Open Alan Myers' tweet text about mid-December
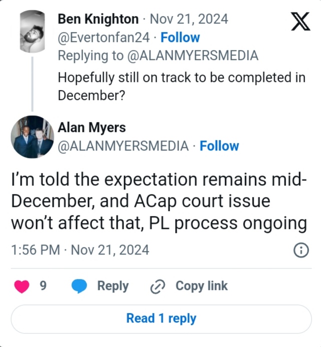This screenshot has height=347, width=321. click(x=159, y=201)
